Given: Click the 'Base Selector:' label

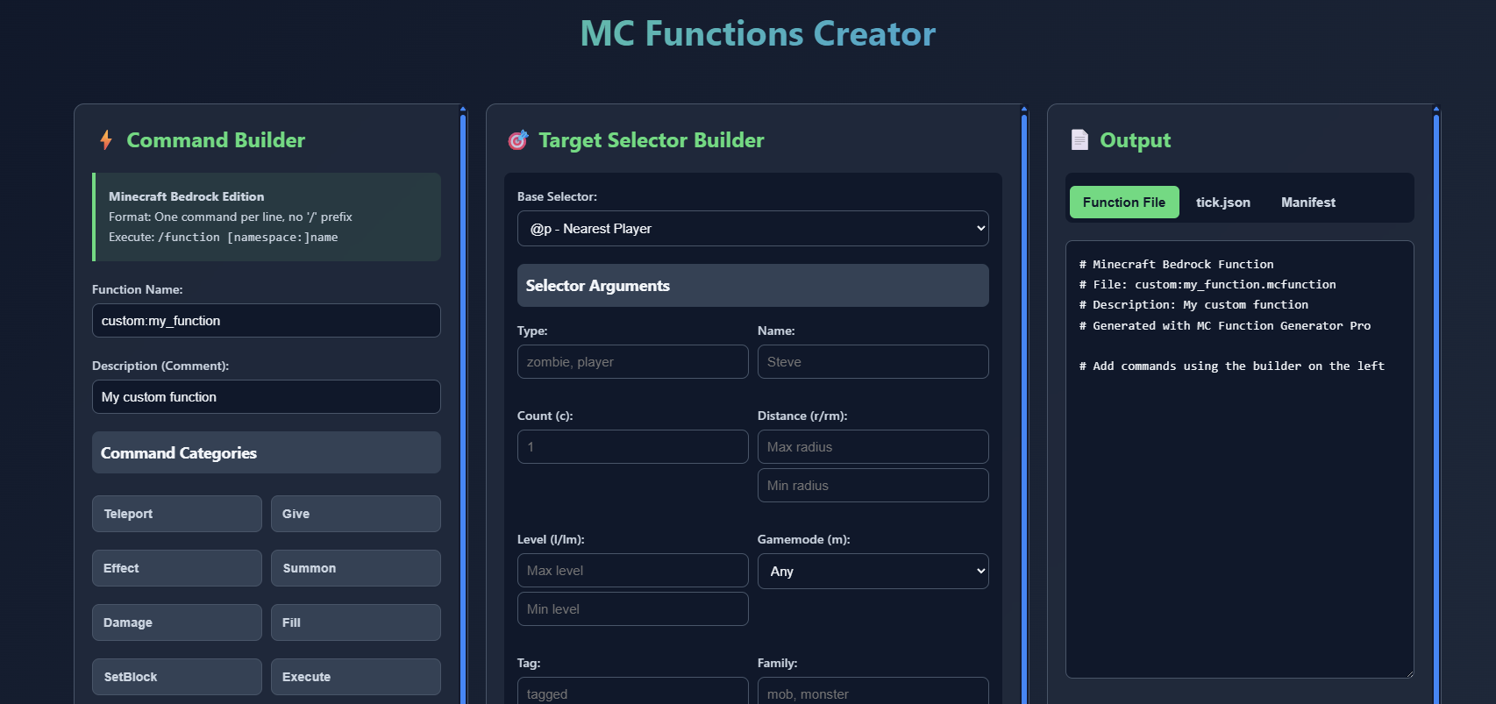Looking at the screenshot, I should pos(557,196).
